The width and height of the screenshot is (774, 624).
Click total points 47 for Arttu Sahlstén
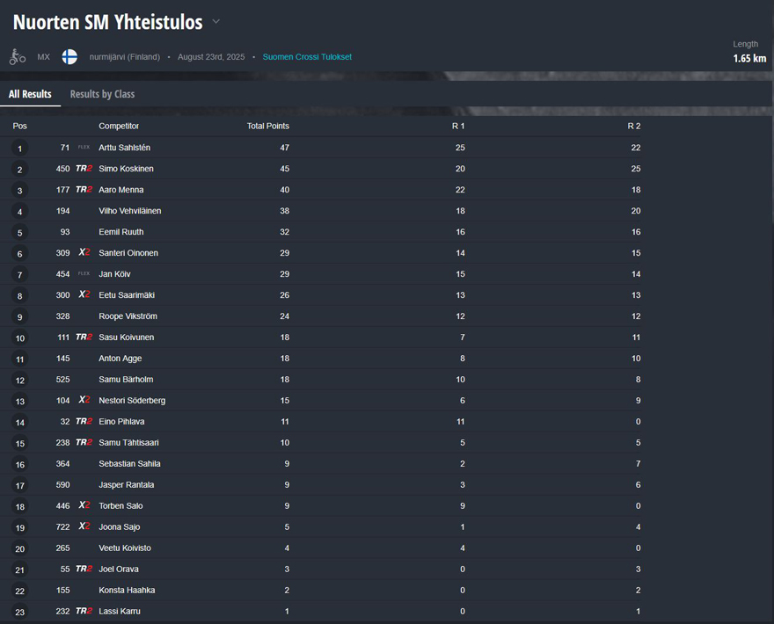284,148
